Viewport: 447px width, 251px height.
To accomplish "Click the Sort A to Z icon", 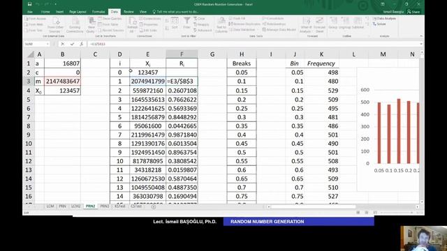I will pos(167,20).
